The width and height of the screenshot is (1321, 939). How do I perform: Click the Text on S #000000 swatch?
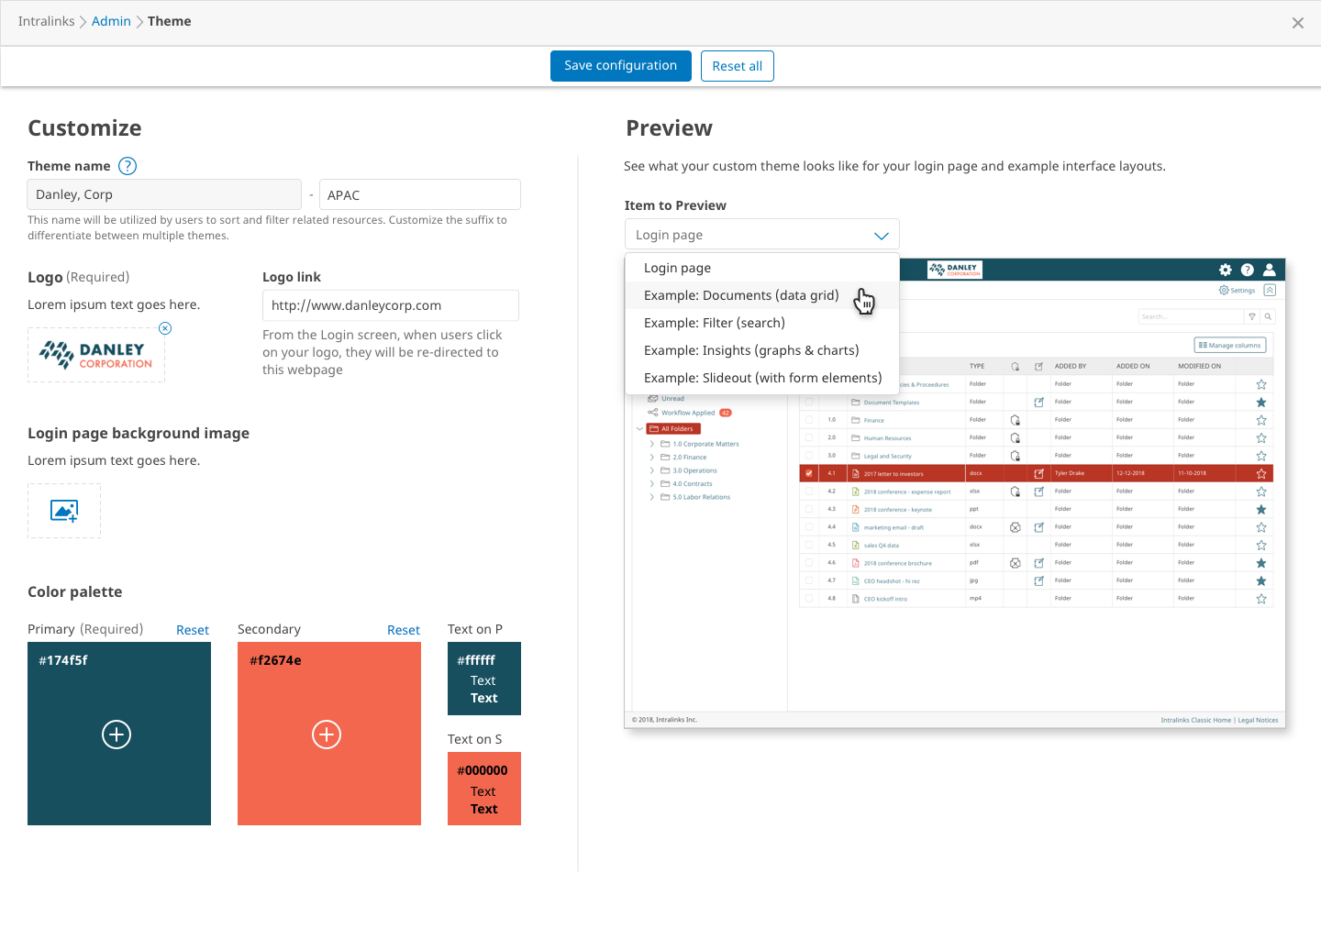point(484,789)
